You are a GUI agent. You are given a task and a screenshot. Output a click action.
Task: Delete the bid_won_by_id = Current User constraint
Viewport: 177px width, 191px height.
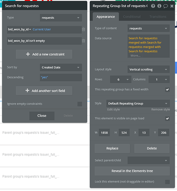point(84,29)
